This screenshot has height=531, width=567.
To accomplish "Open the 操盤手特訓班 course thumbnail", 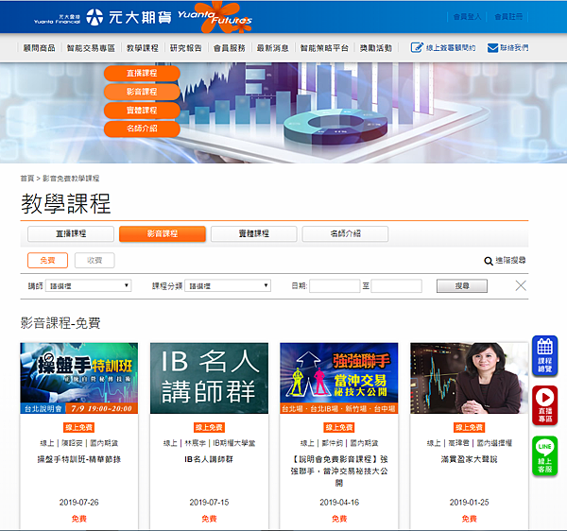I will 78,378.
